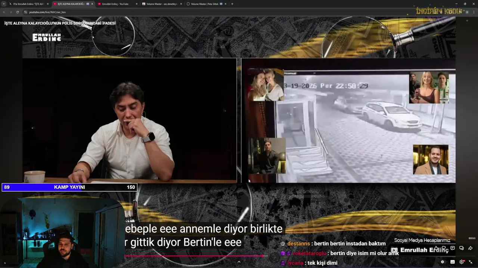The height and width of the screenshot is (268, 478).
Task: Close the Volume Master | Peta Sittek tab
Action: pyautogui.click(x=226, y=4)
